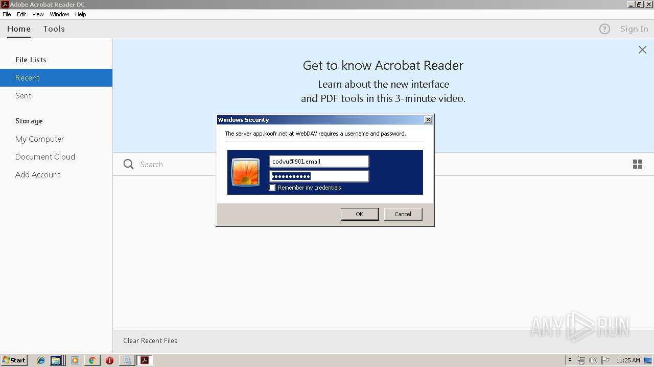
Task: Click the Adobe Acrobat title bar logo
Action: 5,4
